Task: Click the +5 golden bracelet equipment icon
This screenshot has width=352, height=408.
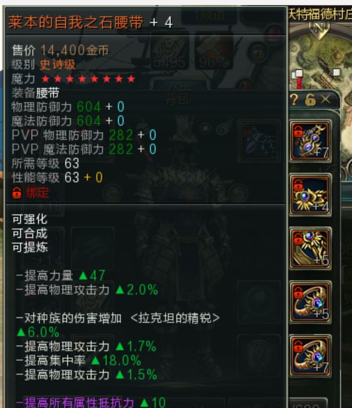Action: tap(310, 248)
